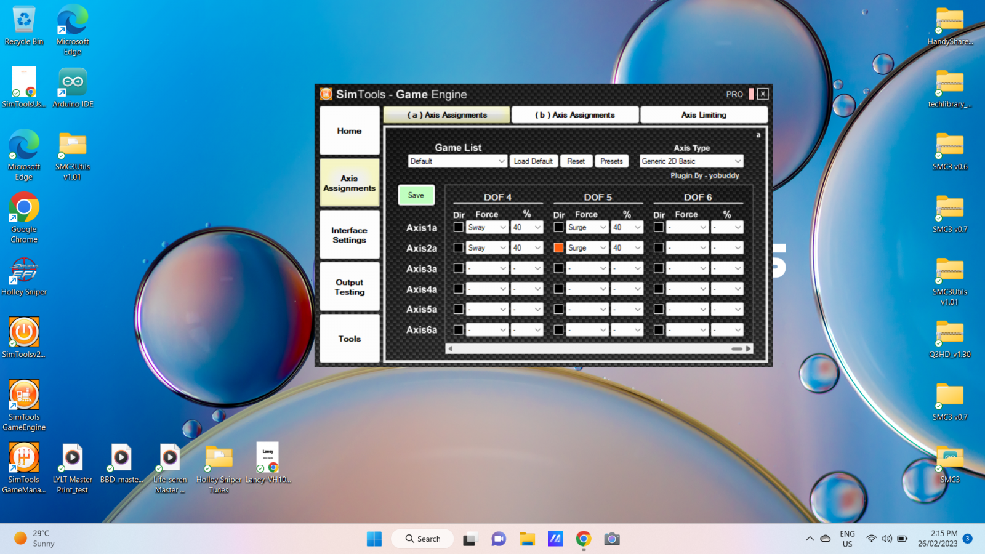This screenshot has height=554, width=985.
Task: Open Holley Sniper Tunes folder
Action: point(219,468)
